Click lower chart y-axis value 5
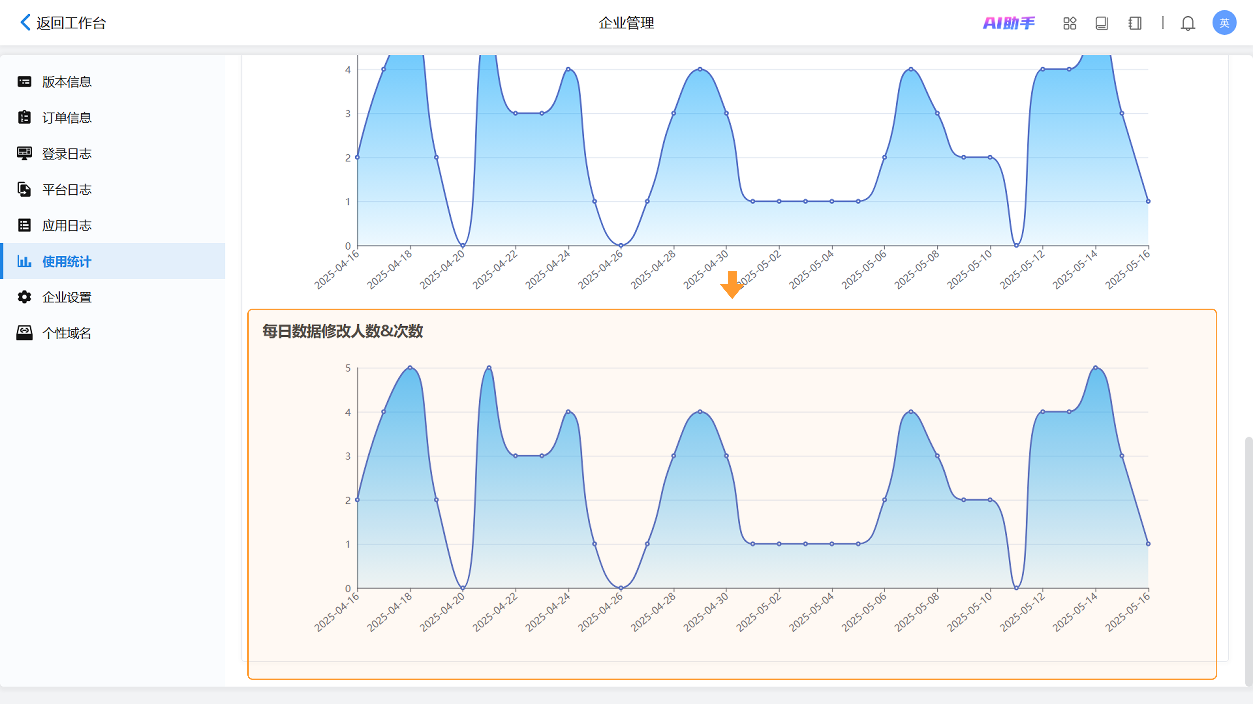The image size is (1253, 704). [x=348, y=368]
